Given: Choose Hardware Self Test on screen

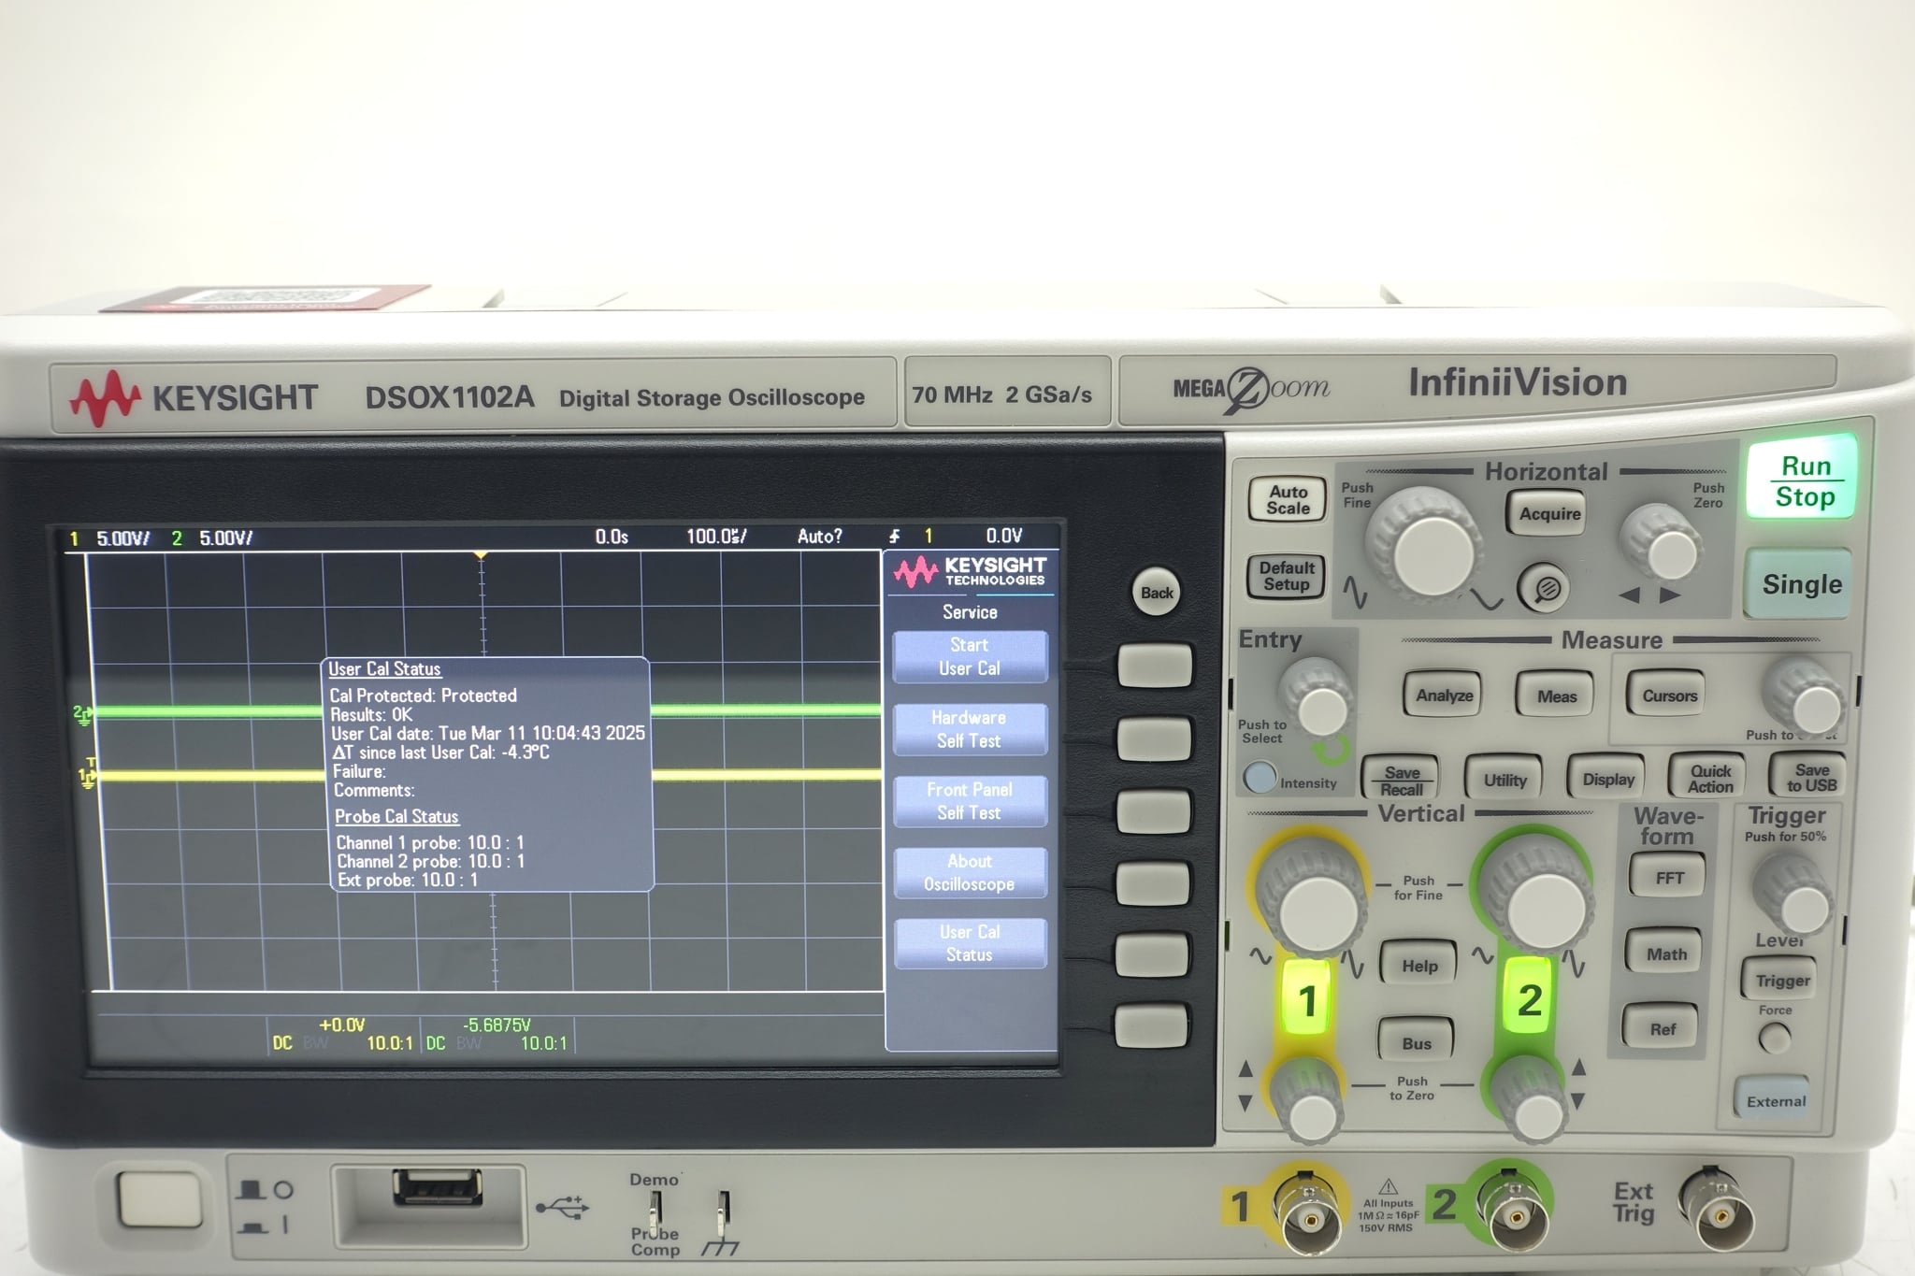Looking at the screenshot, I should pos(970,729).
